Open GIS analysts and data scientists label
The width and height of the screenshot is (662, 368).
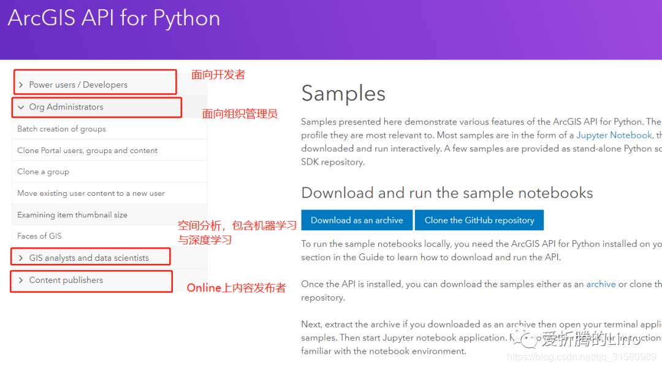[89, 258]
